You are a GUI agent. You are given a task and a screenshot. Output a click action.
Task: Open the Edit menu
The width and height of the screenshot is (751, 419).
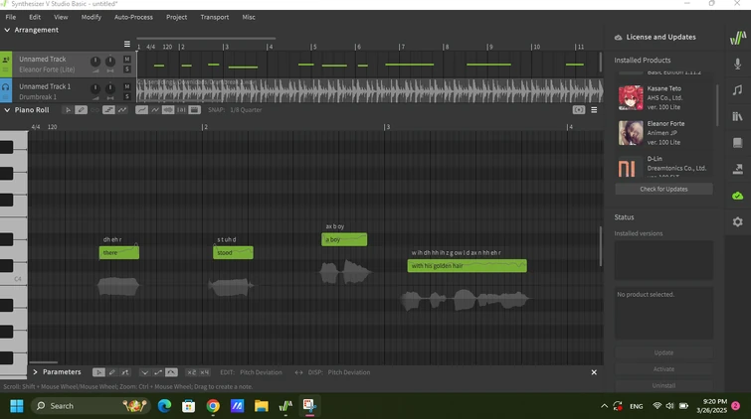click(35, 17)
